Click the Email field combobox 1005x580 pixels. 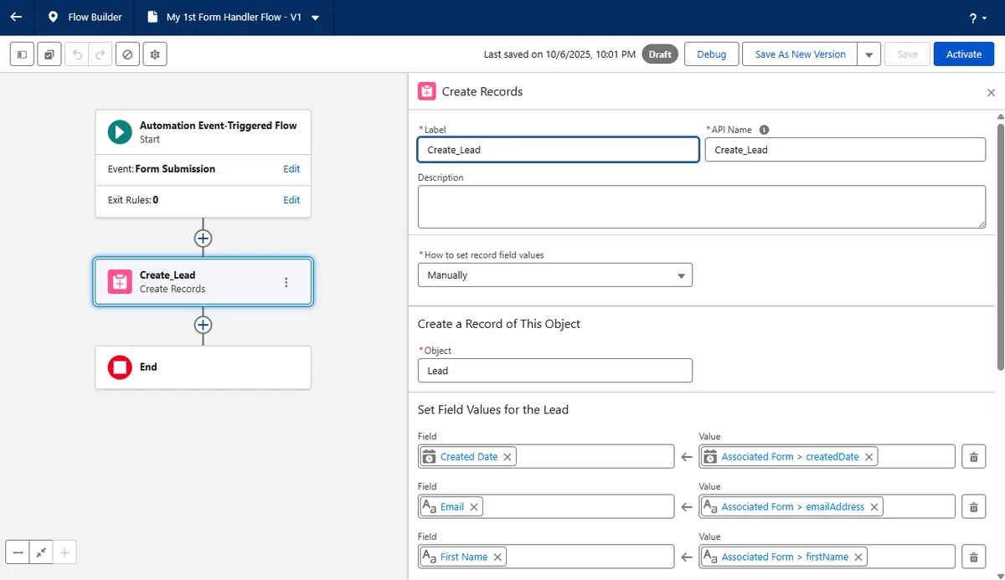546,507
